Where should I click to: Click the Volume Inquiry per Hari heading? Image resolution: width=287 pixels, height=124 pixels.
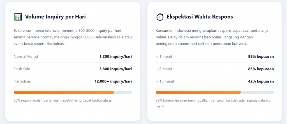coord(55,17)
